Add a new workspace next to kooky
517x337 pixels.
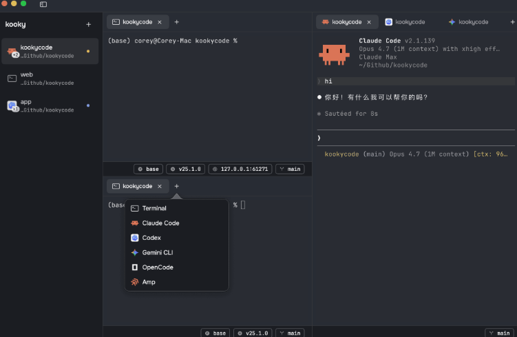88,24
